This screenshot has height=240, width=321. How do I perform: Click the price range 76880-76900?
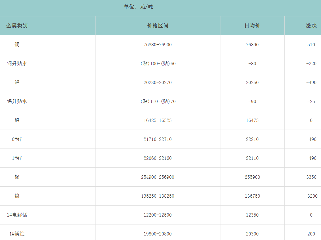(158, 45)
